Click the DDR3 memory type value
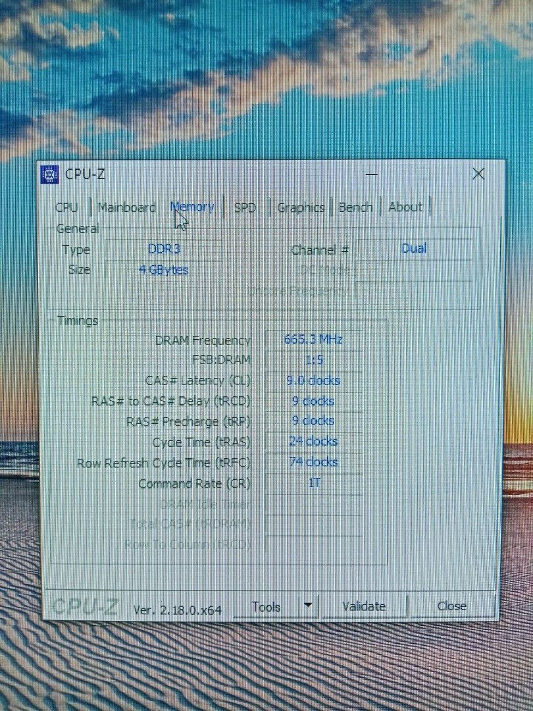 pos(164,249)
